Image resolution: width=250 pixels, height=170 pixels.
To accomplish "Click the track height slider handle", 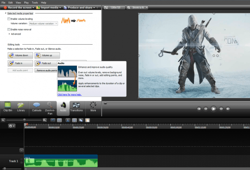I will coord(5,168).
